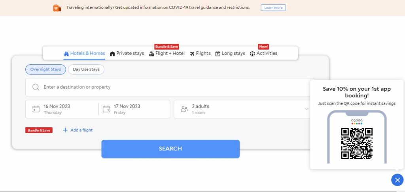Open the 17 Nov 2023 check-out date picker

point(134,109)
